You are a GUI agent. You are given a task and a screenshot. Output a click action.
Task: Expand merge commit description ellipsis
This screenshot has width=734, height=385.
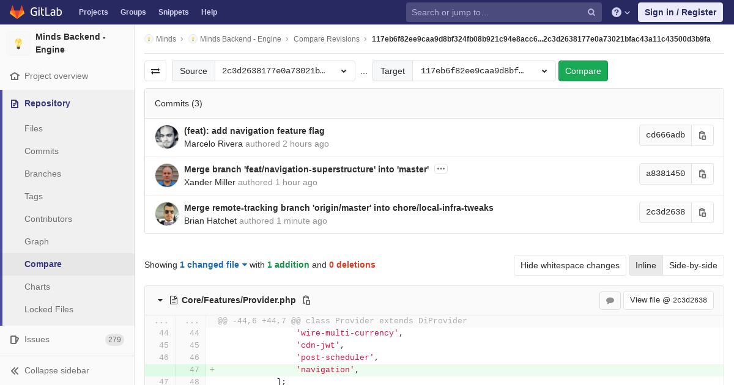(x=441, y=169)
